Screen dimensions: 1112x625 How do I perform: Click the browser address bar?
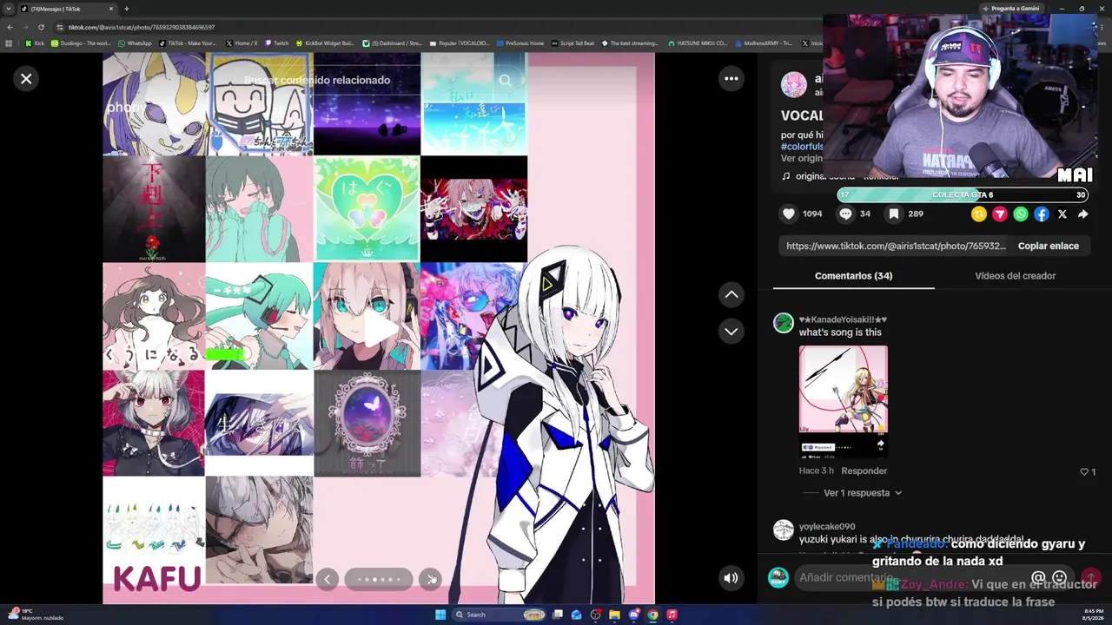(x=434, y=27)
